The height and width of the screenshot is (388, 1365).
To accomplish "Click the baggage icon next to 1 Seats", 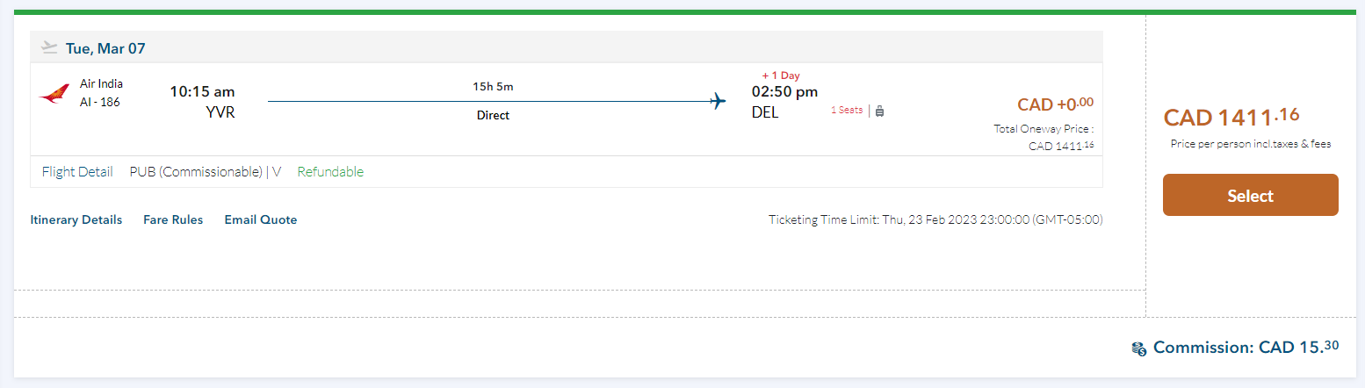I will [879, 111].
